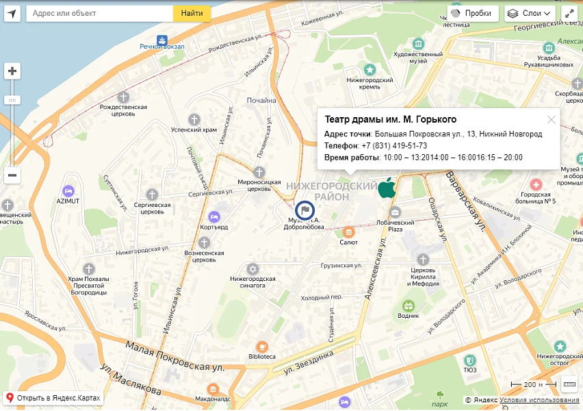Viewport: 583px width, 411px height.
Task: Zoom in with the plus button
Action: pyautogui.click(x=12, y=71)
